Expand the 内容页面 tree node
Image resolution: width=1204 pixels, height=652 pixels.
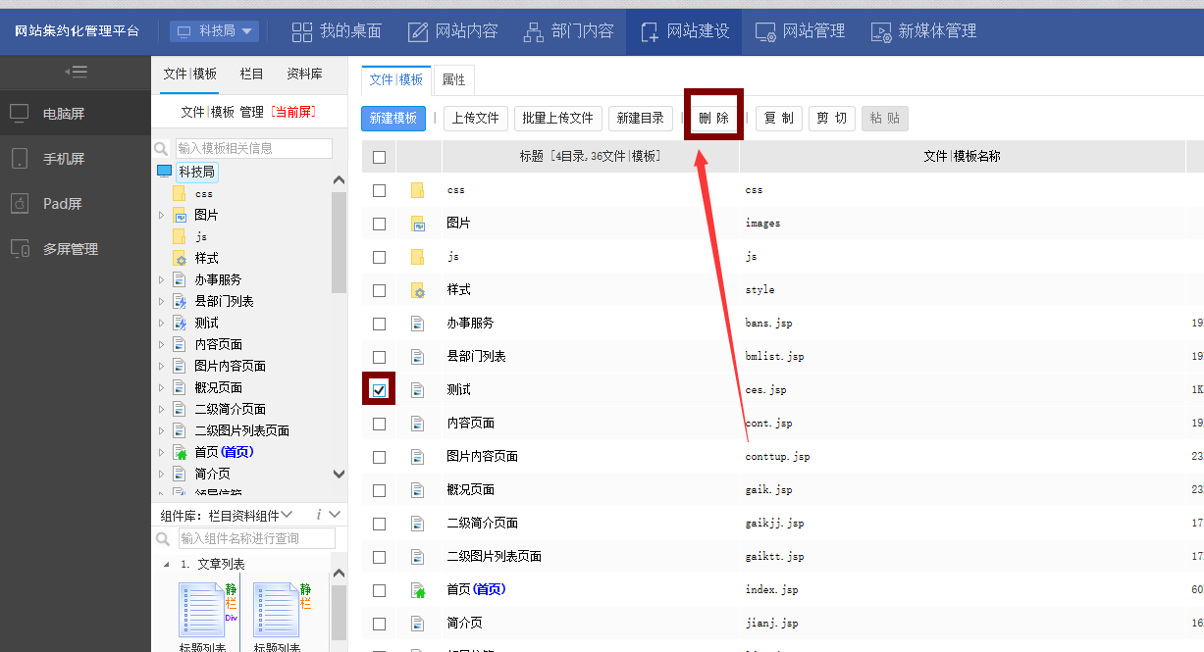pyautogui.click(x=161, y=344)
